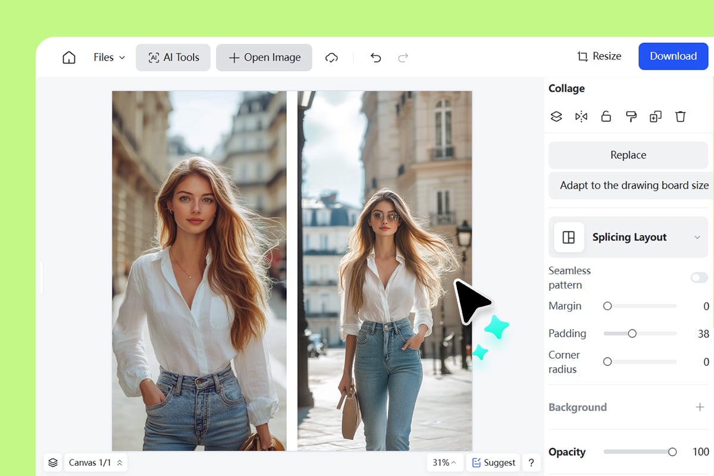The width and height of the screenshot is (714, 476).
Task: Expand the Splicing Layout dropdown
Action: click(x=628, y=237)
